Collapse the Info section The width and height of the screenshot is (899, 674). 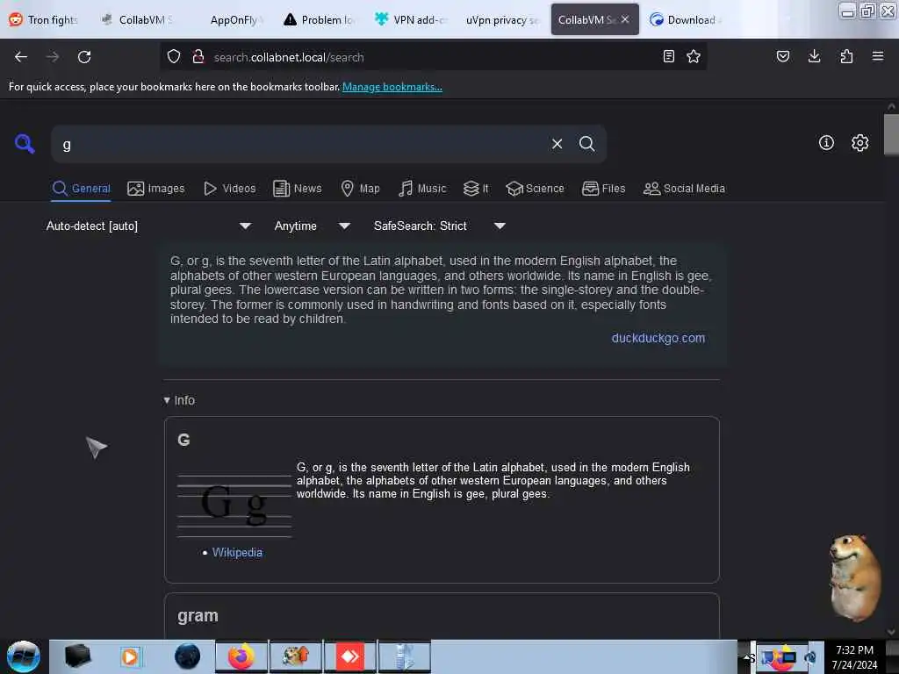179,400
